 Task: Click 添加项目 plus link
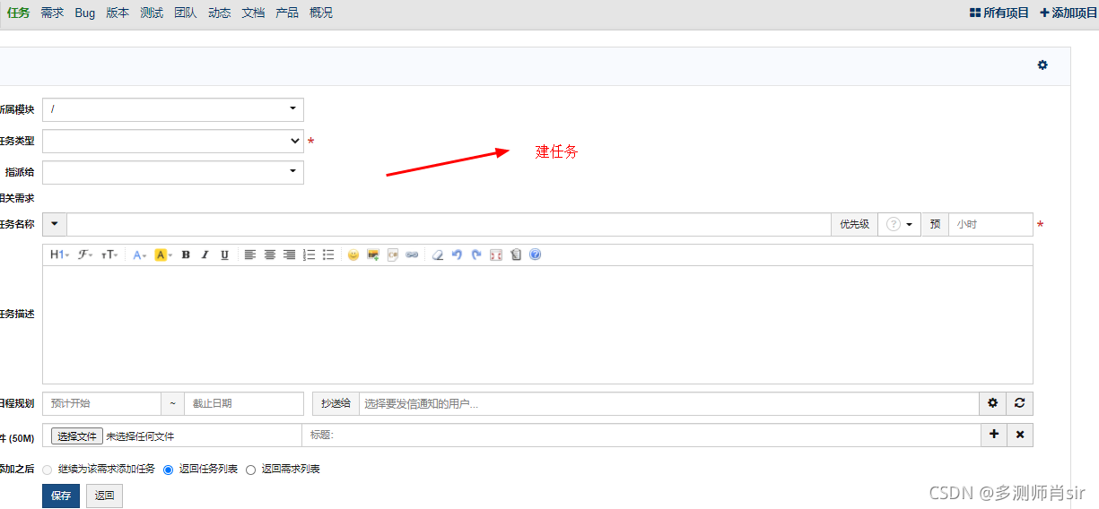coord(1068,13)
